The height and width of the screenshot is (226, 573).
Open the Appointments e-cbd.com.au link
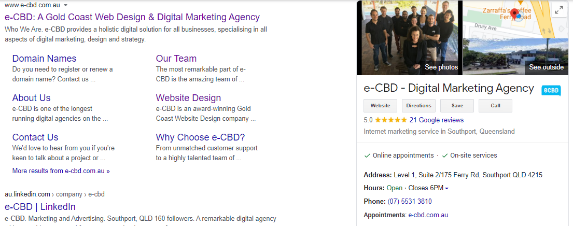tap(428, 215)
